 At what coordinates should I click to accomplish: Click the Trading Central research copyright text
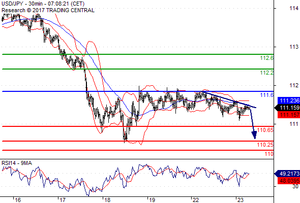coord(48,10)
